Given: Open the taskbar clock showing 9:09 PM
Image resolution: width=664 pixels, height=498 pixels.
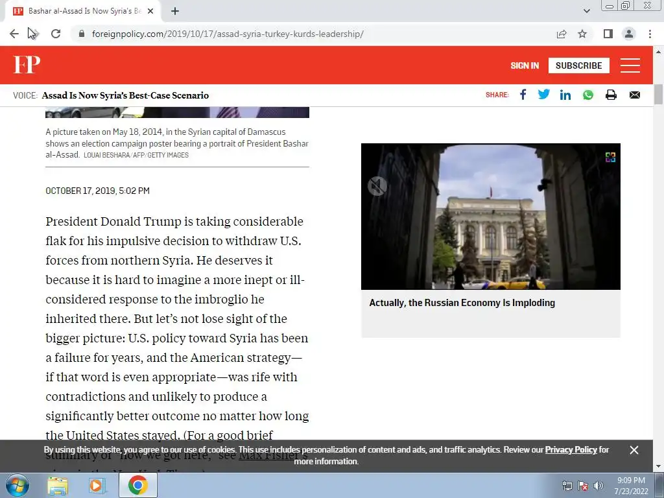Looking at the screenshot, I should click(631, 486).
